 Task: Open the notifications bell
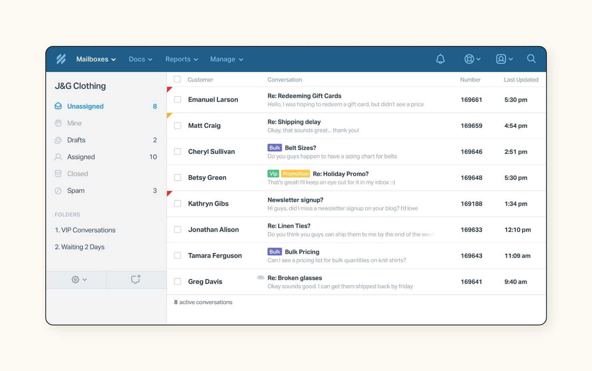pos(440,59)
